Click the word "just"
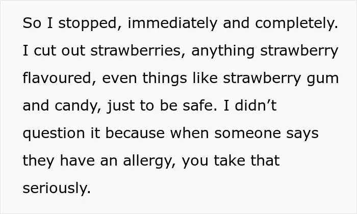Viewport: 357px width, 214px height. point(121,106)
